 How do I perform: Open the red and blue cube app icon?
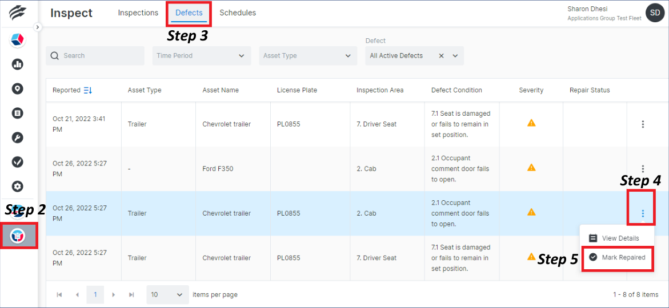pyautogui.click(x=18, y=39)
